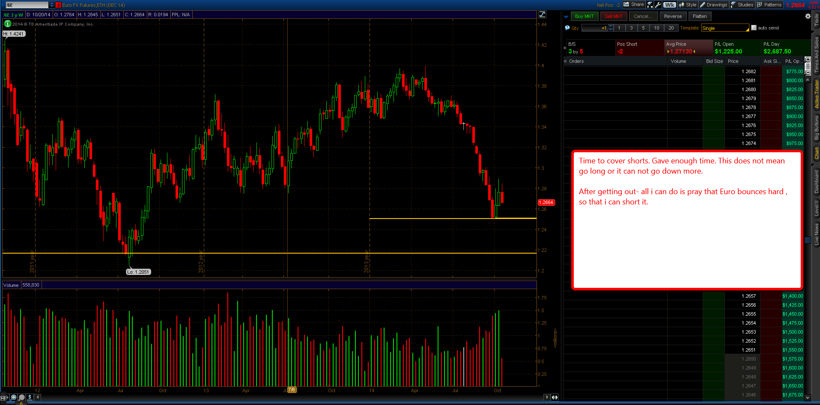Switch to the Active Trader side tab
The image size is (820, 405).
pyautogui.click(x=816, y=94)
